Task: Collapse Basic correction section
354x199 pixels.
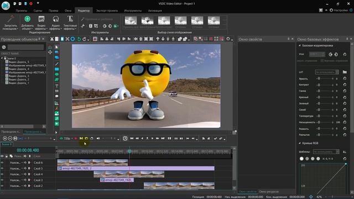Action: 300,45
